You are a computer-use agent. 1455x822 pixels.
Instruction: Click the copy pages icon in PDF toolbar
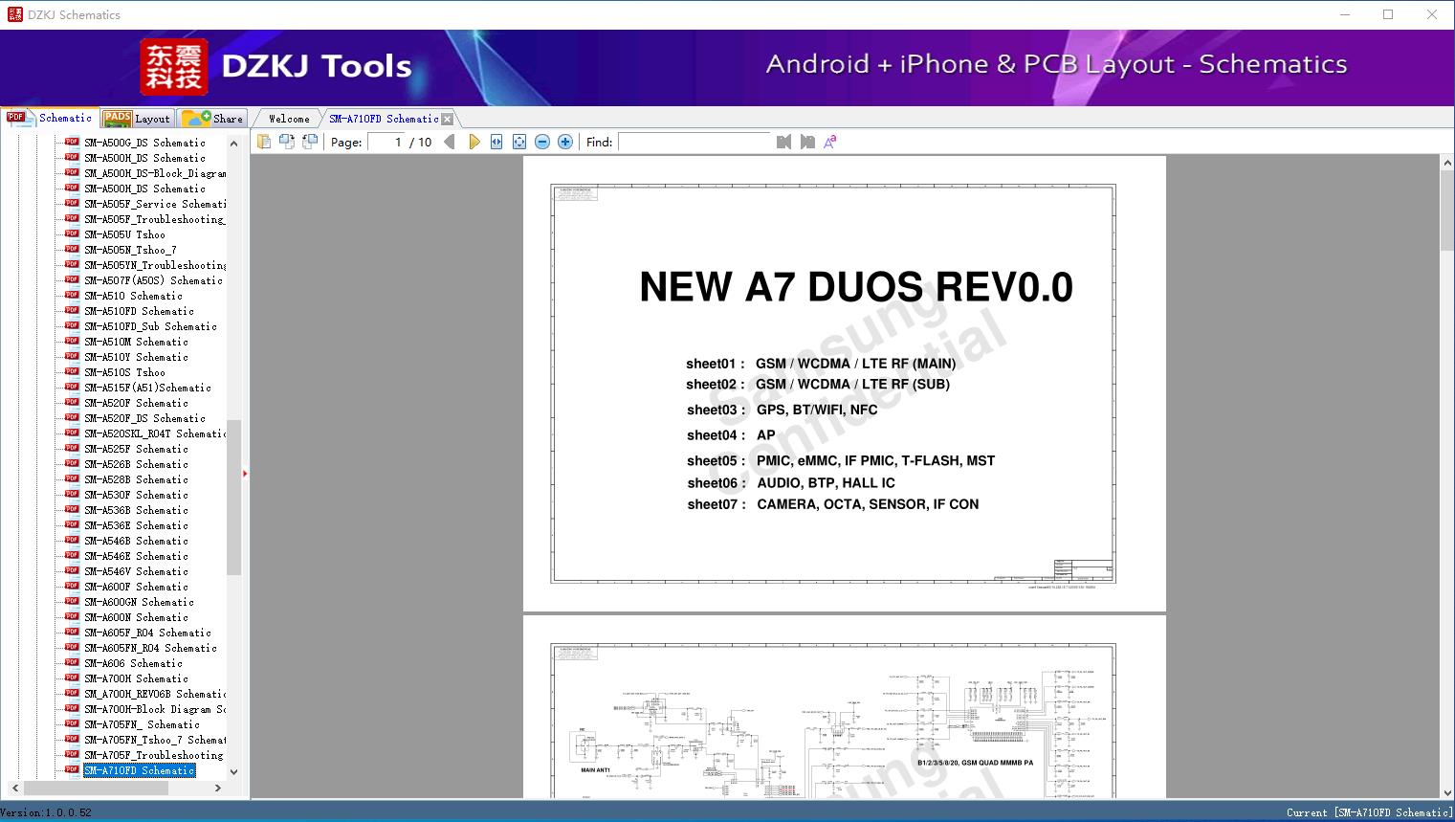264,142
